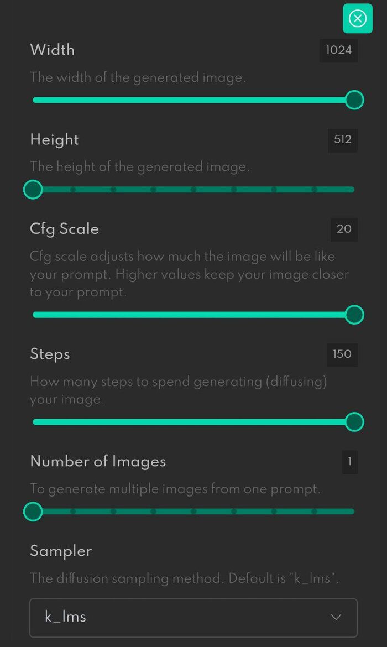
Task: Set Height to the first tick mark
Action: click(73, 190)
